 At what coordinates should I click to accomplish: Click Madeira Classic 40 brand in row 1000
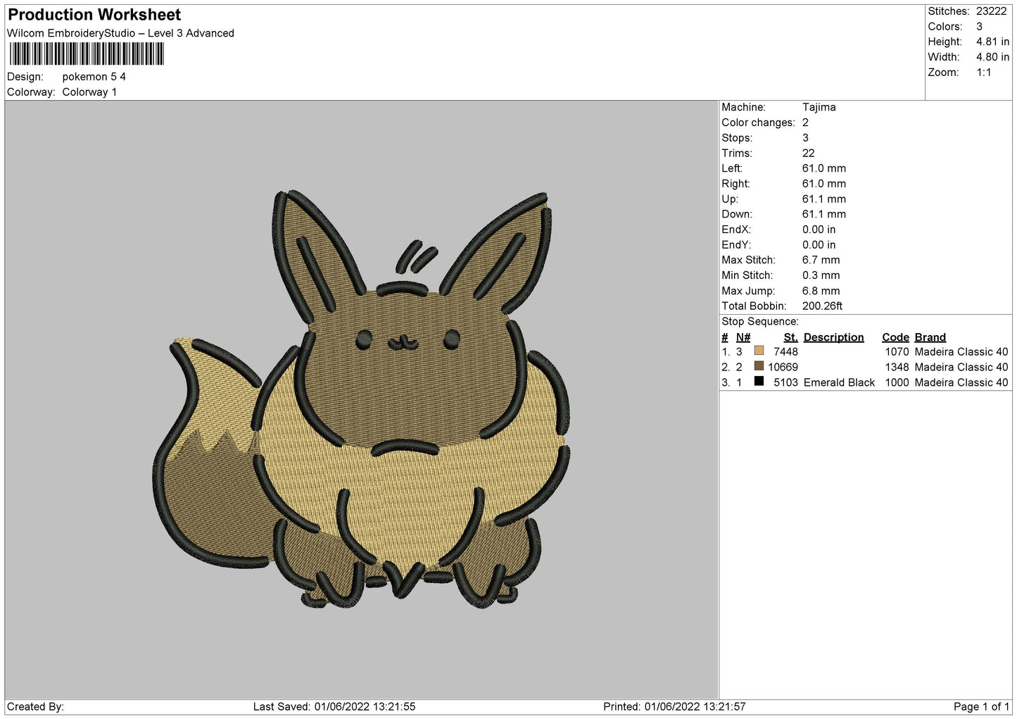point(961,382)
